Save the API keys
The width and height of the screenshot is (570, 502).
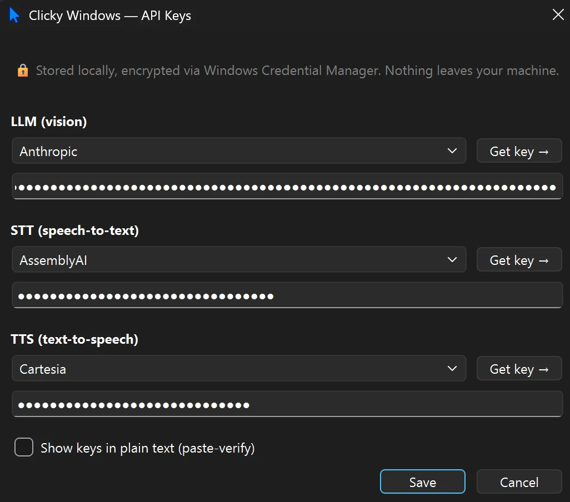422,481
